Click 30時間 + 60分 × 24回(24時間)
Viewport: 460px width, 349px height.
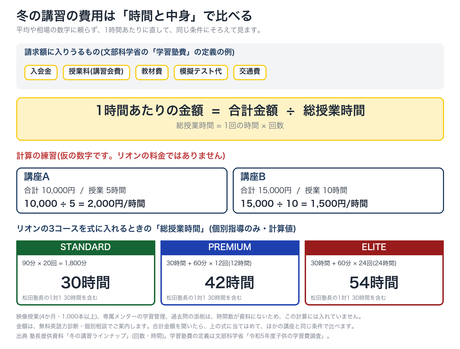[353, 263]
